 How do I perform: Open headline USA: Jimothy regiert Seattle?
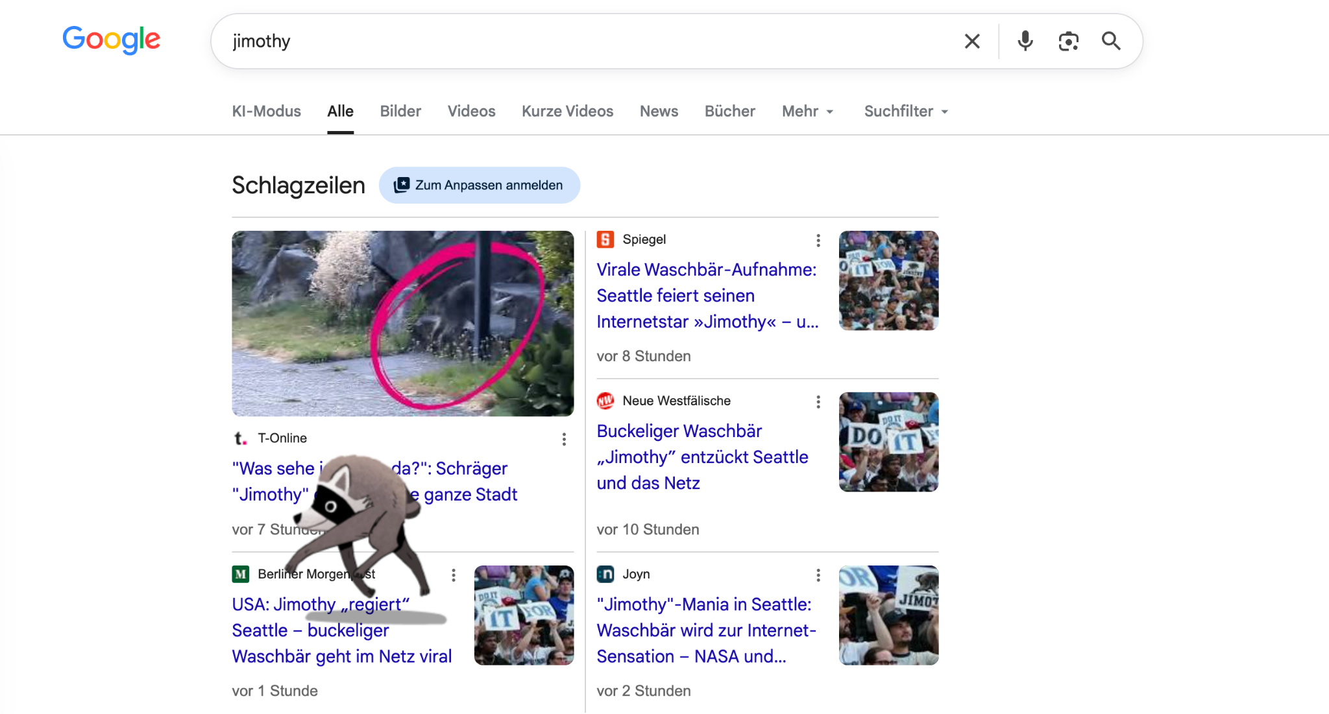point(342,630)
